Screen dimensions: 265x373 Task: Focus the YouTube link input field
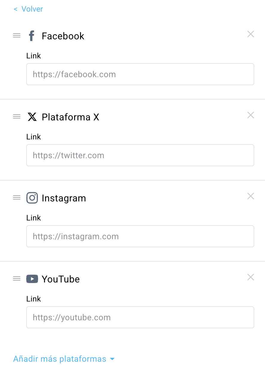pyautogui.click(x=140, y=317)
